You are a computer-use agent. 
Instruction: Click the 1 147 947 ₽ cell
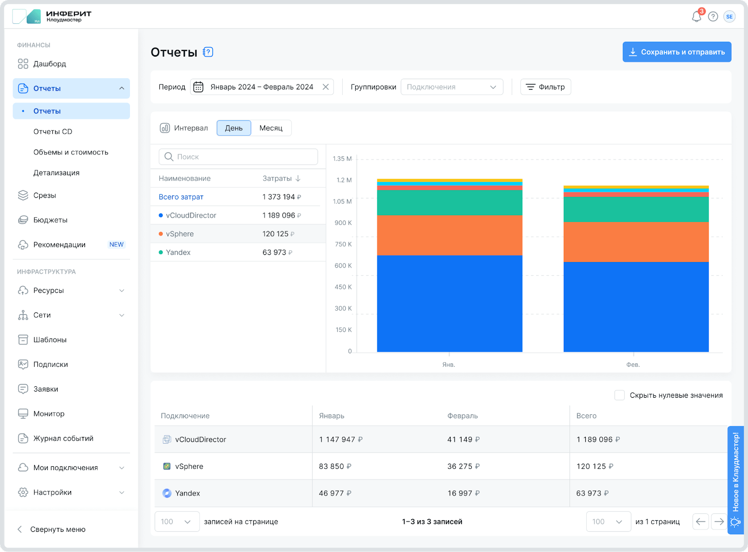click(x=341, y=439)
